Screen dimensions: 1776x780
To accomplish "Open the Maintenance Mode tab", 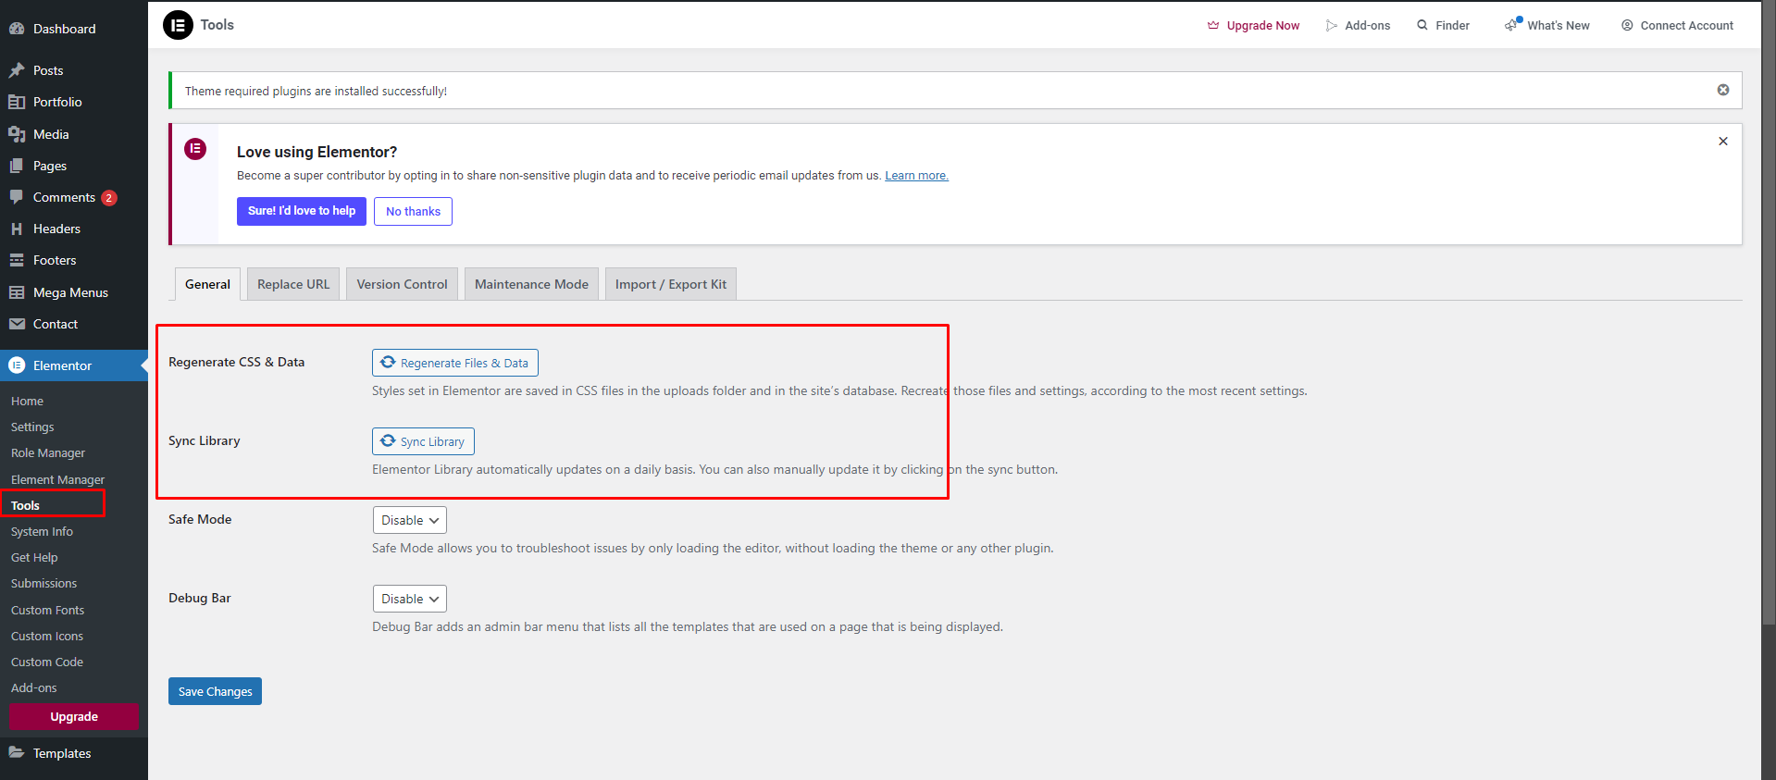I will coord(531,284).
